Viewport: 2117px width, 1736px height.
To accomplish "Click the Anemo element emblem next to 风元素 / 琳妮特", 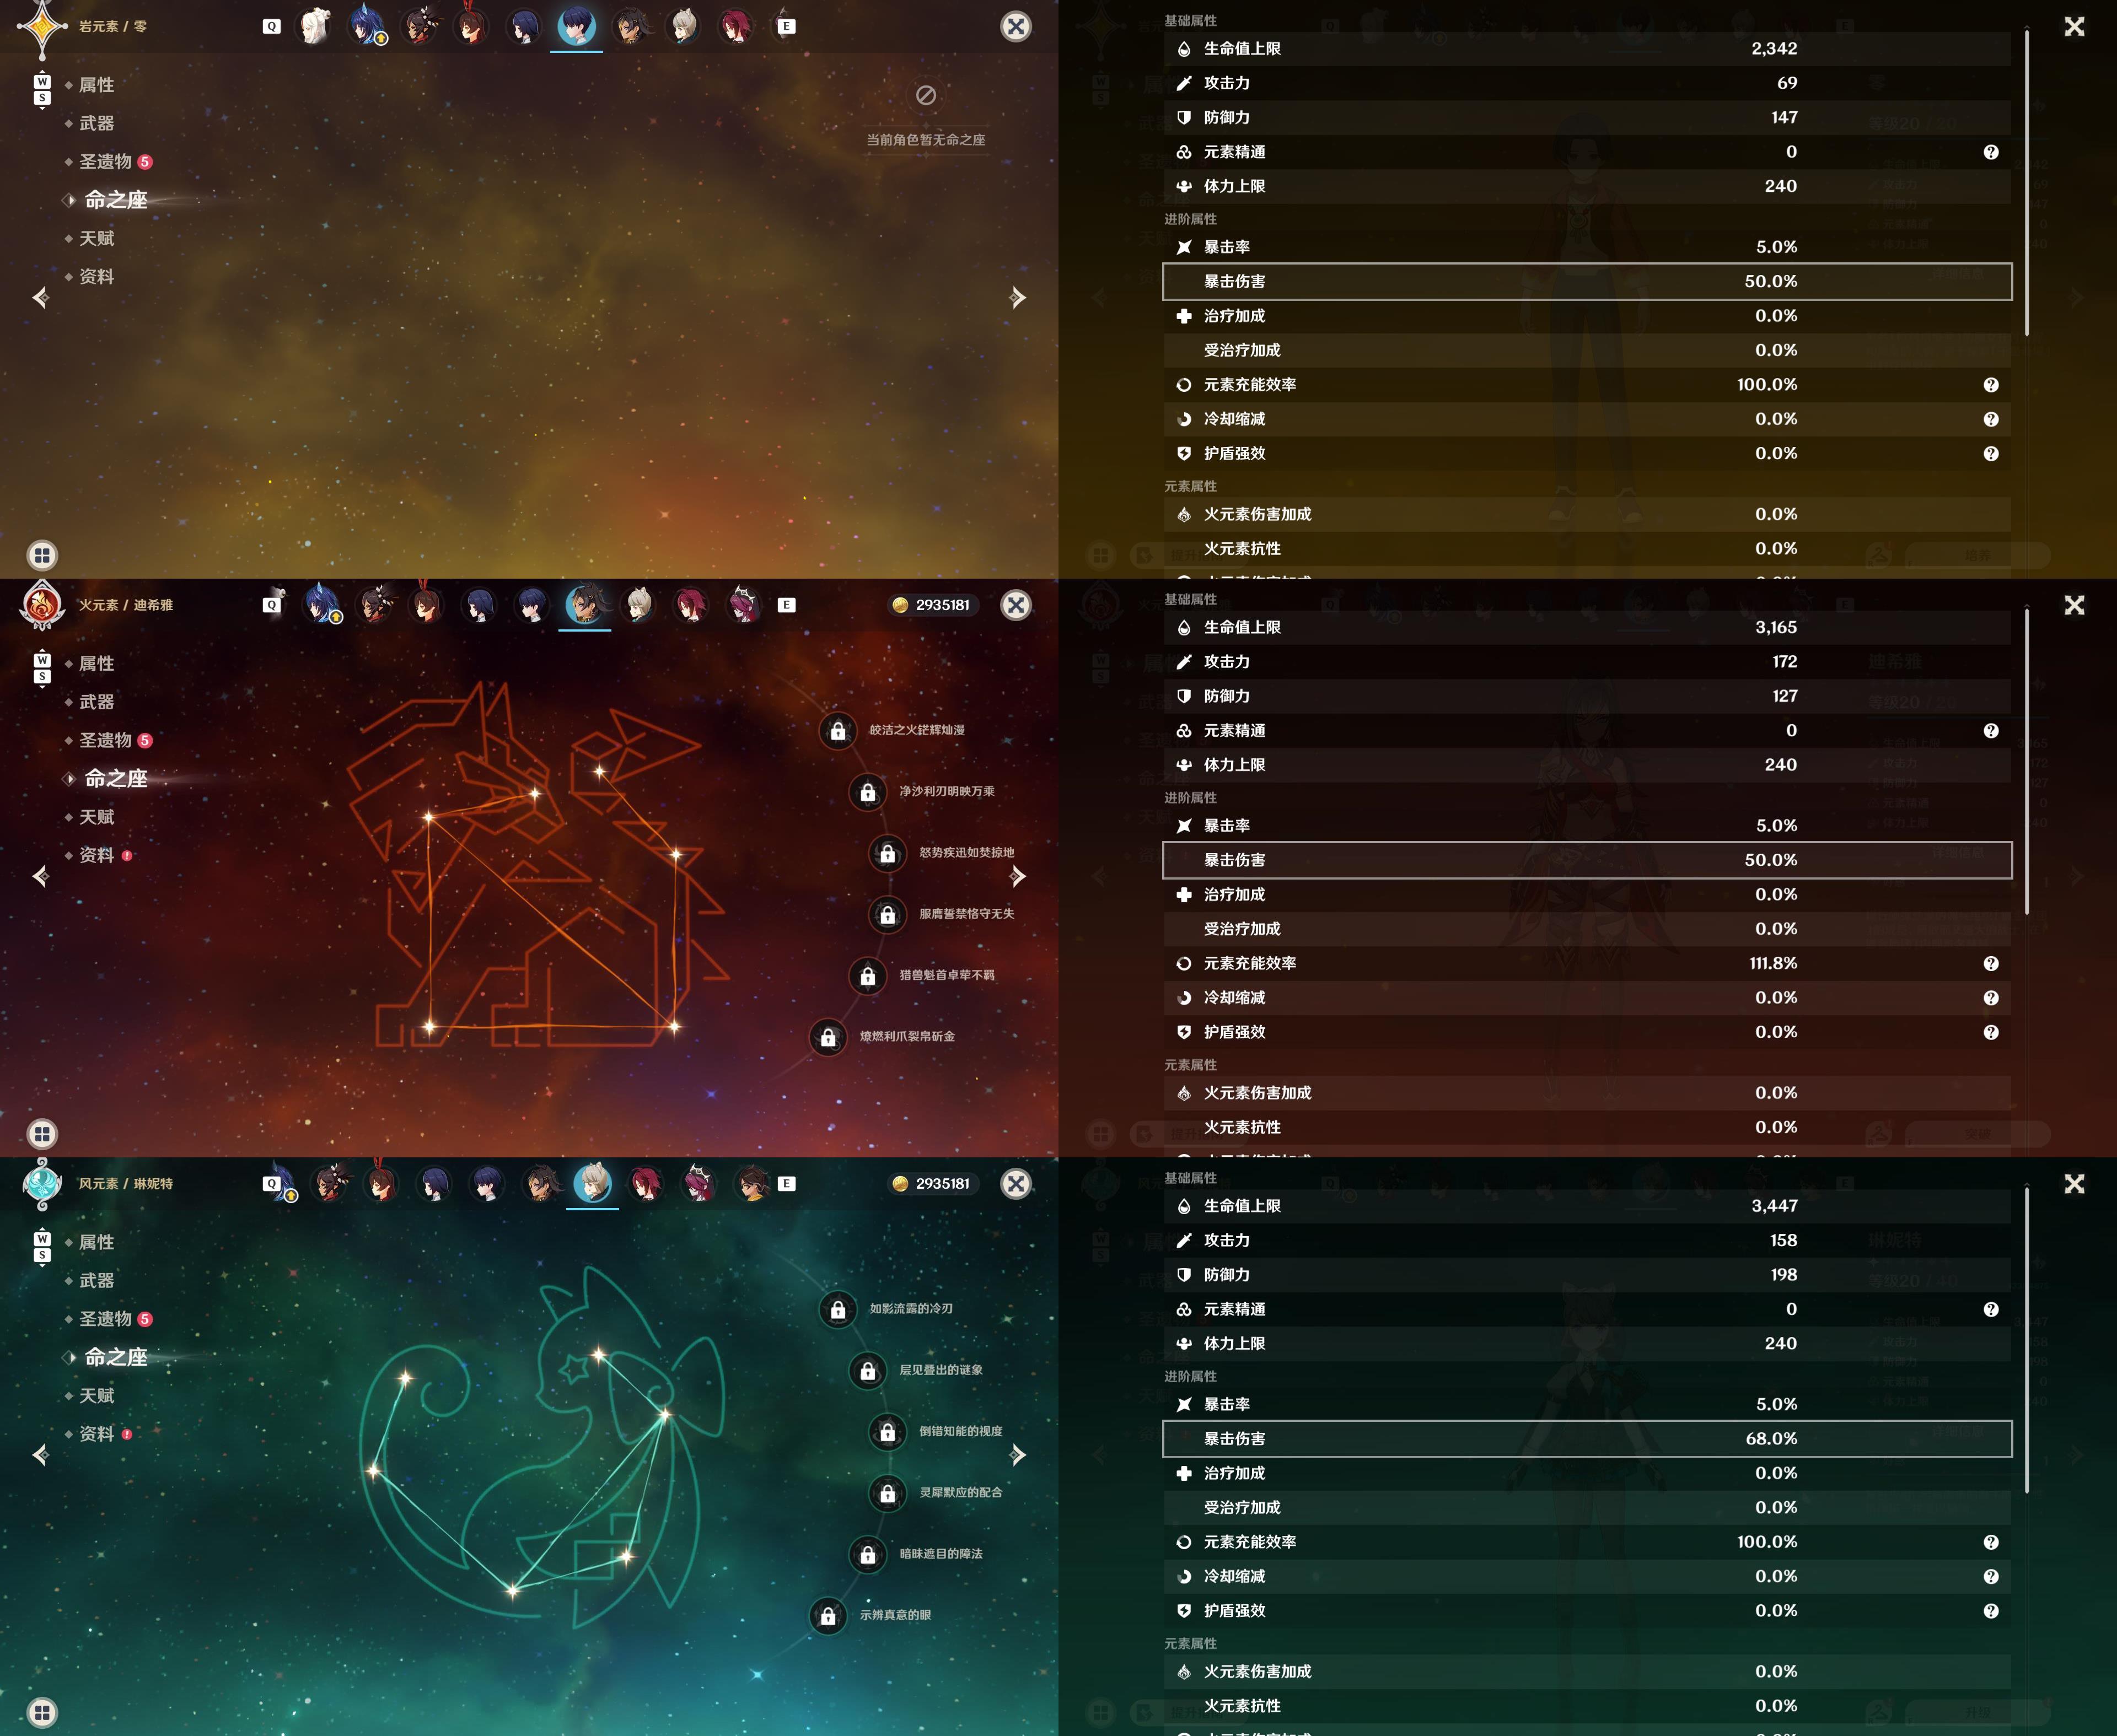I will point(42,1183).
